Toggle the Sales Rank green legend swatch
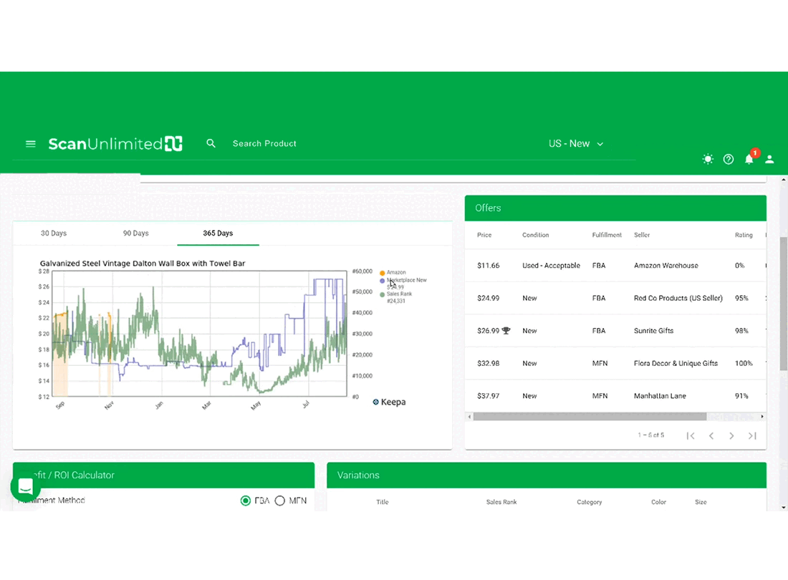The height and width of the screenshot is (580, 788). coord(383,295)
